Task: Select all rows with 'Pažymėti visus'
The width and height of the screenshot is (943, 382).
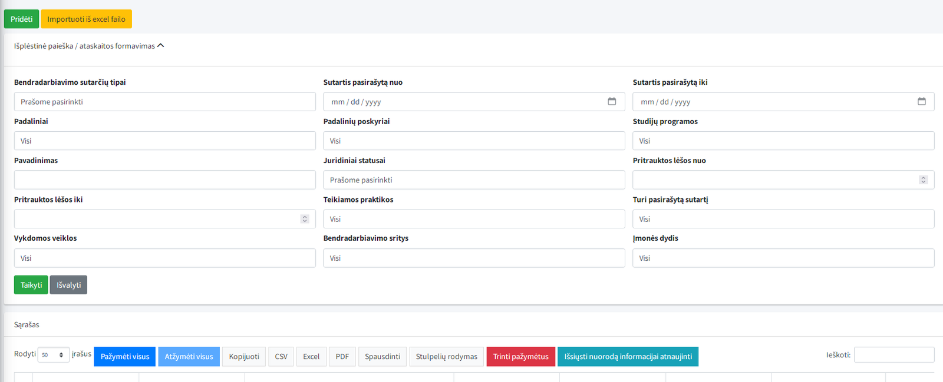Action: 125,357
